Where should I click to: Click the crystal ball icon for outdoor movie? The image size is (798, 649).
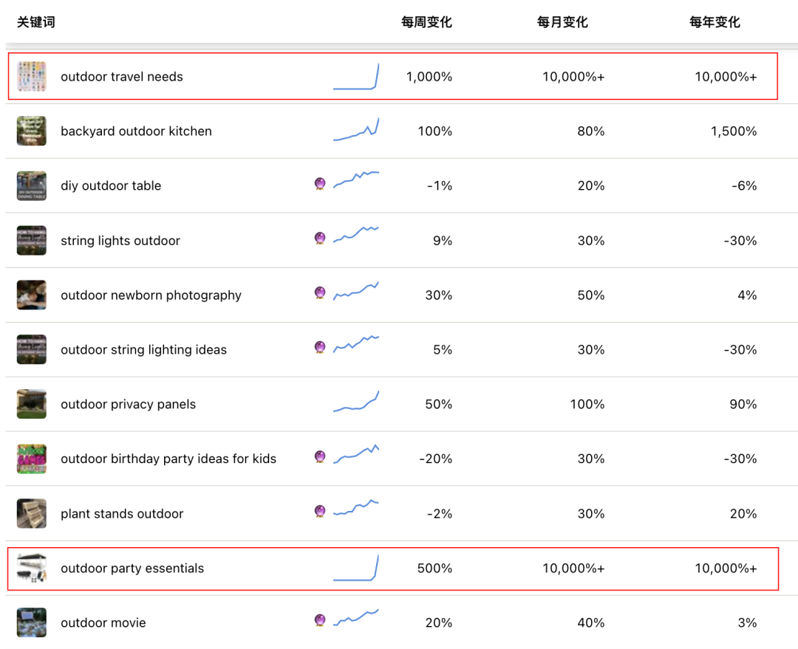click(x=320, y=621)
